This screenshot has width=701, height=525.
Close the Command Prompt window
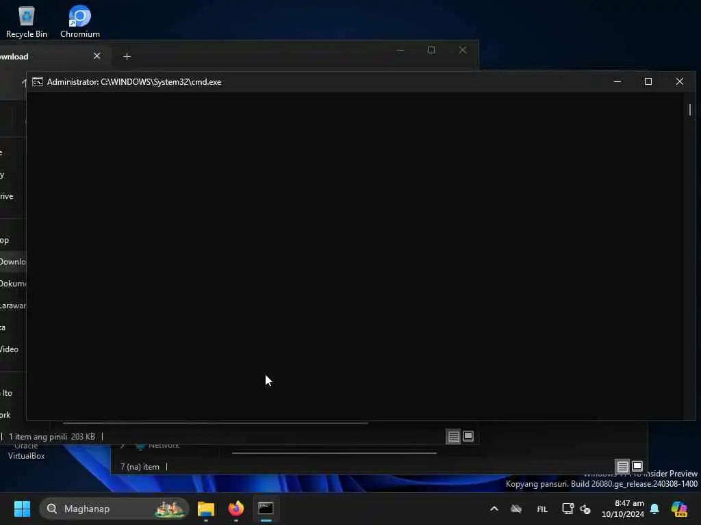tap(680, 82)
